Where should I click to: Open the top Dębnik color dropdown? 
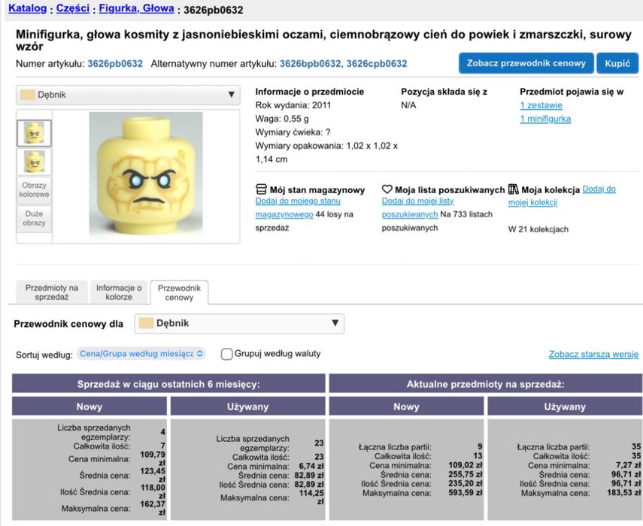tap(128, 95)
